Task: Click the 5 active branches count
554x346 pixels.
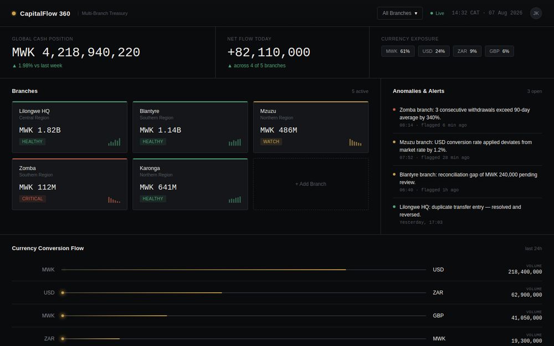Action: pos(360,91)
